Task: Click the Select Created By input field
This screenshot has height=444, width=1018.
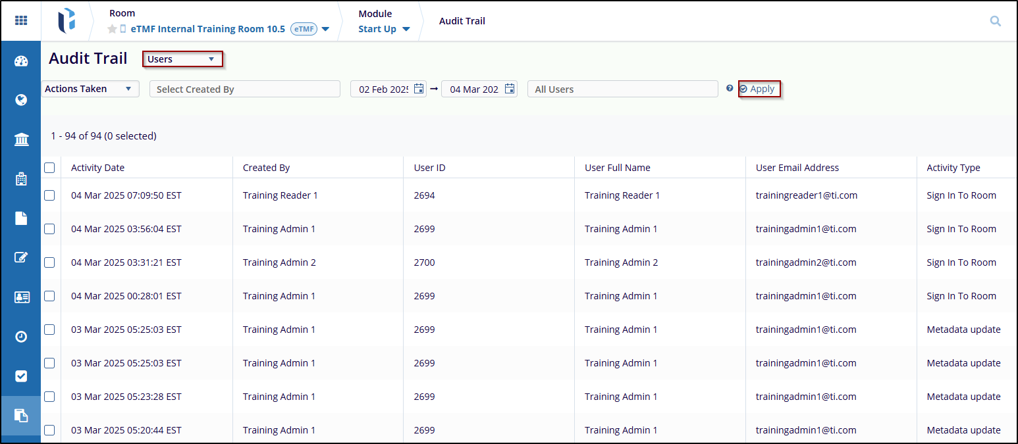Action: coord(244,89)
